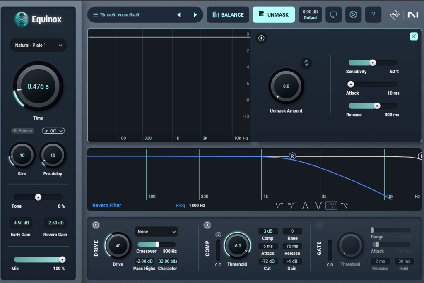Image resolution: width=424 pixels, height=283 pixels.
Task: Click the headphones monitoring icon above Unmask Amount
Action: tap(306, 63)
